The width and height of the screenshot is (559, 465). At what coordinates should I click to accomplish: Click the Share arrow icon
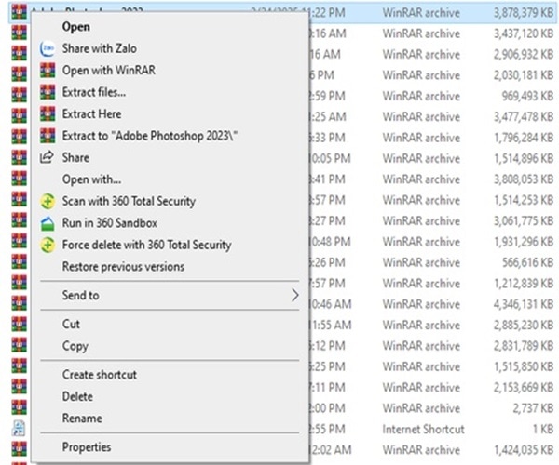pyautogui.click(x=48, y=157)
